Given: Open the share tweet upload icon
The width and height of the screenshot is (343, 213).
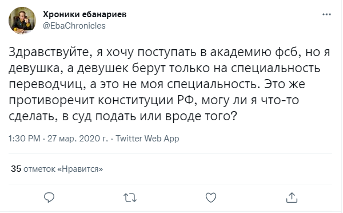Looking at the screenshot, I should [x=292, y=197].
